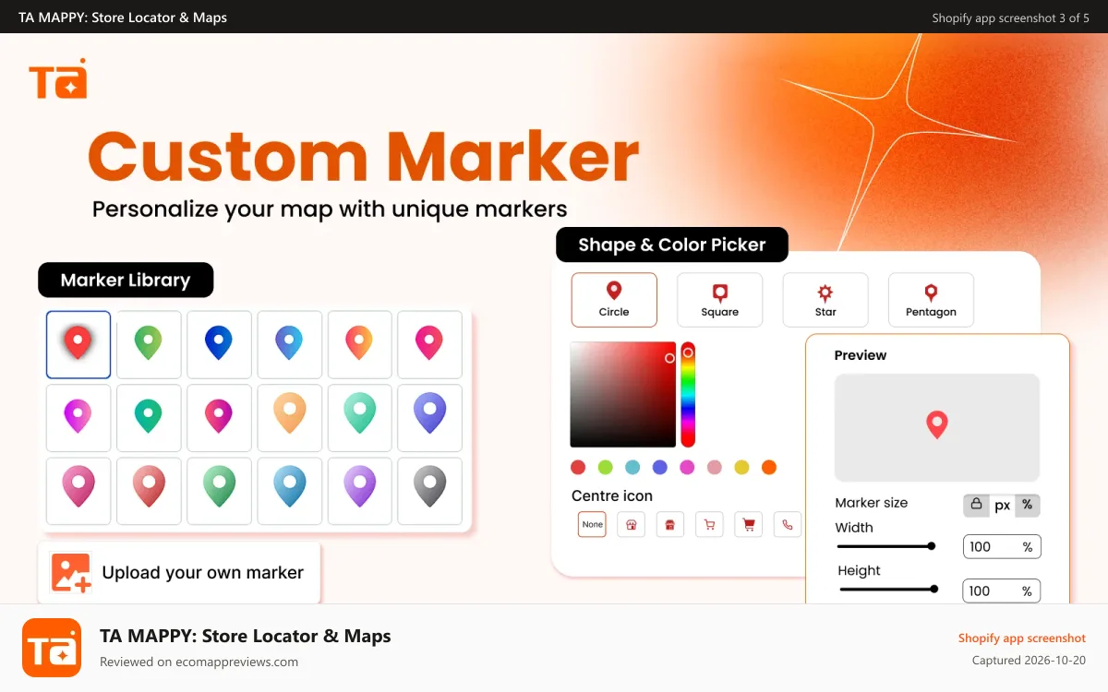Pick the large lavender purple marker beside gray

click(359, 491)
